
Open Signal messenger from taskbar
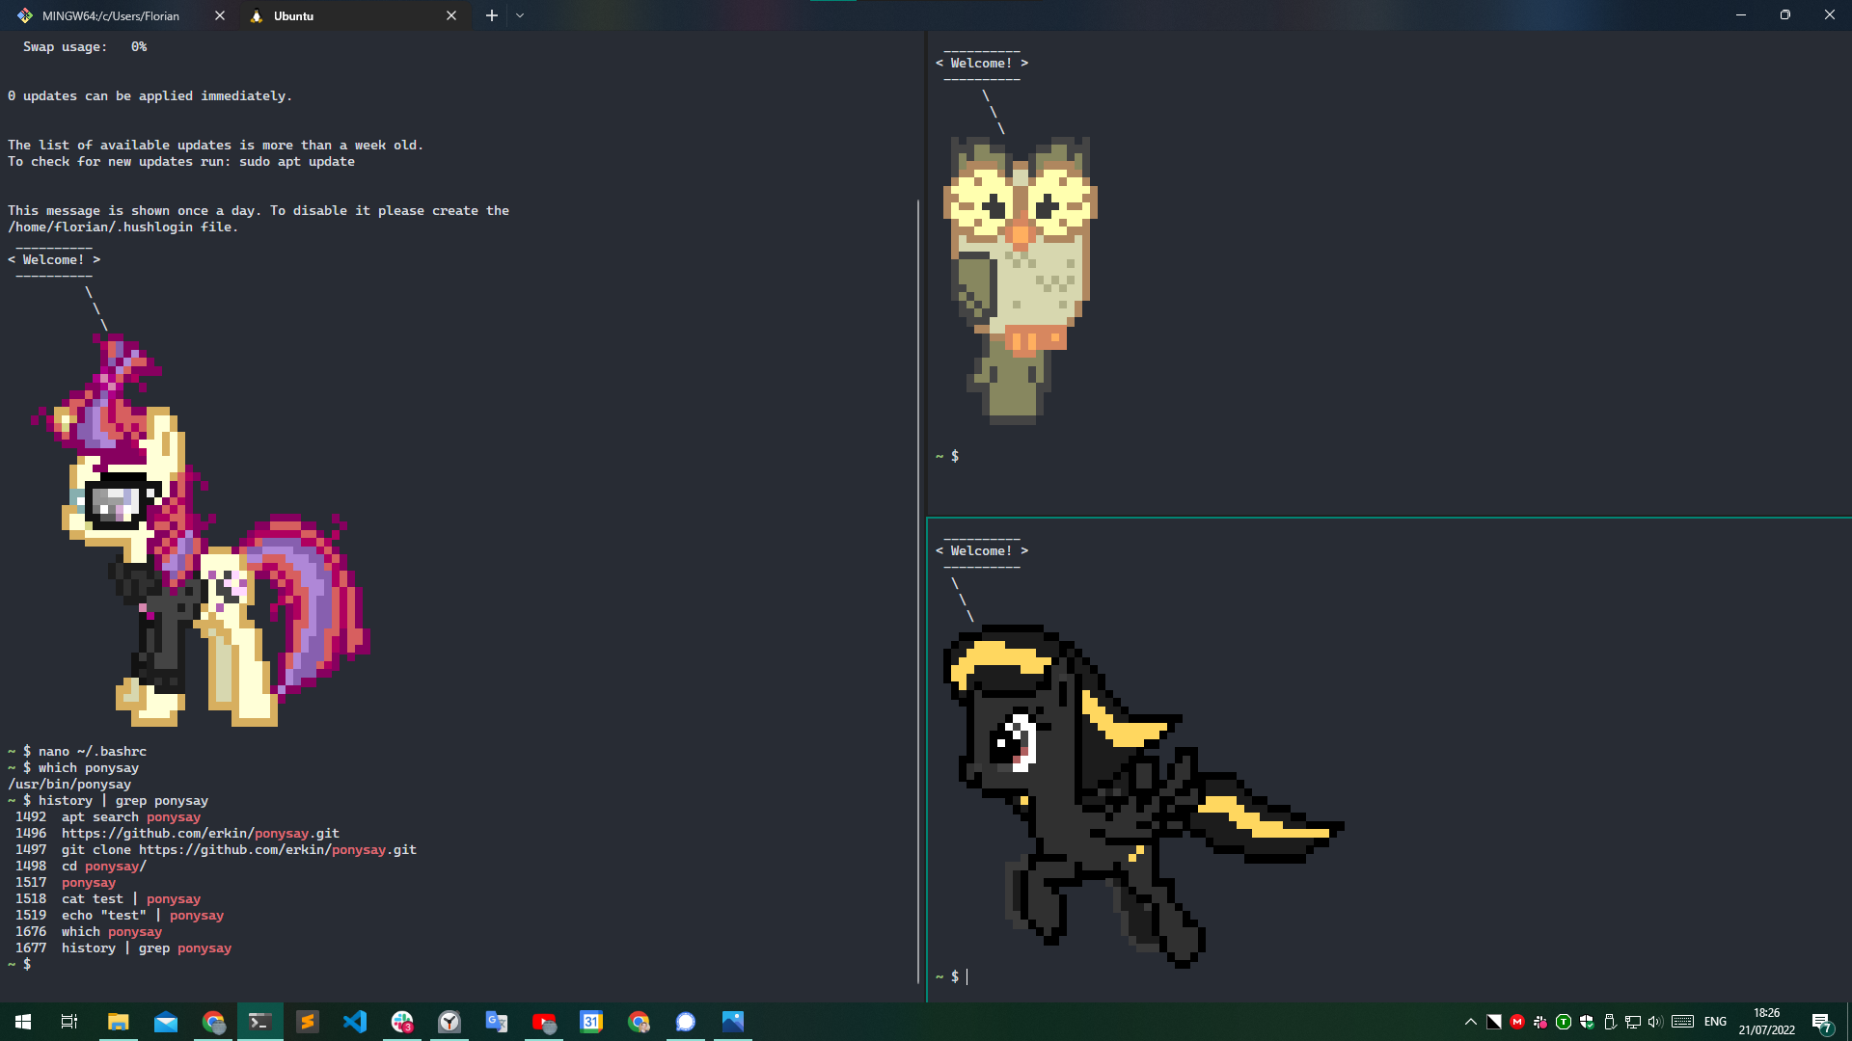coord(686,1022)
